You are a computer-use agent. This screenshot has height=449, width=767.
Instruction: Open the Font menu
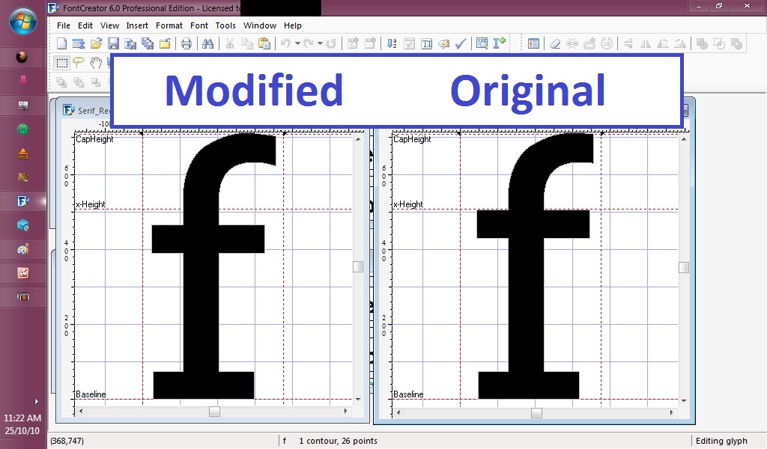pyautogui.click(x=199, y=25)
